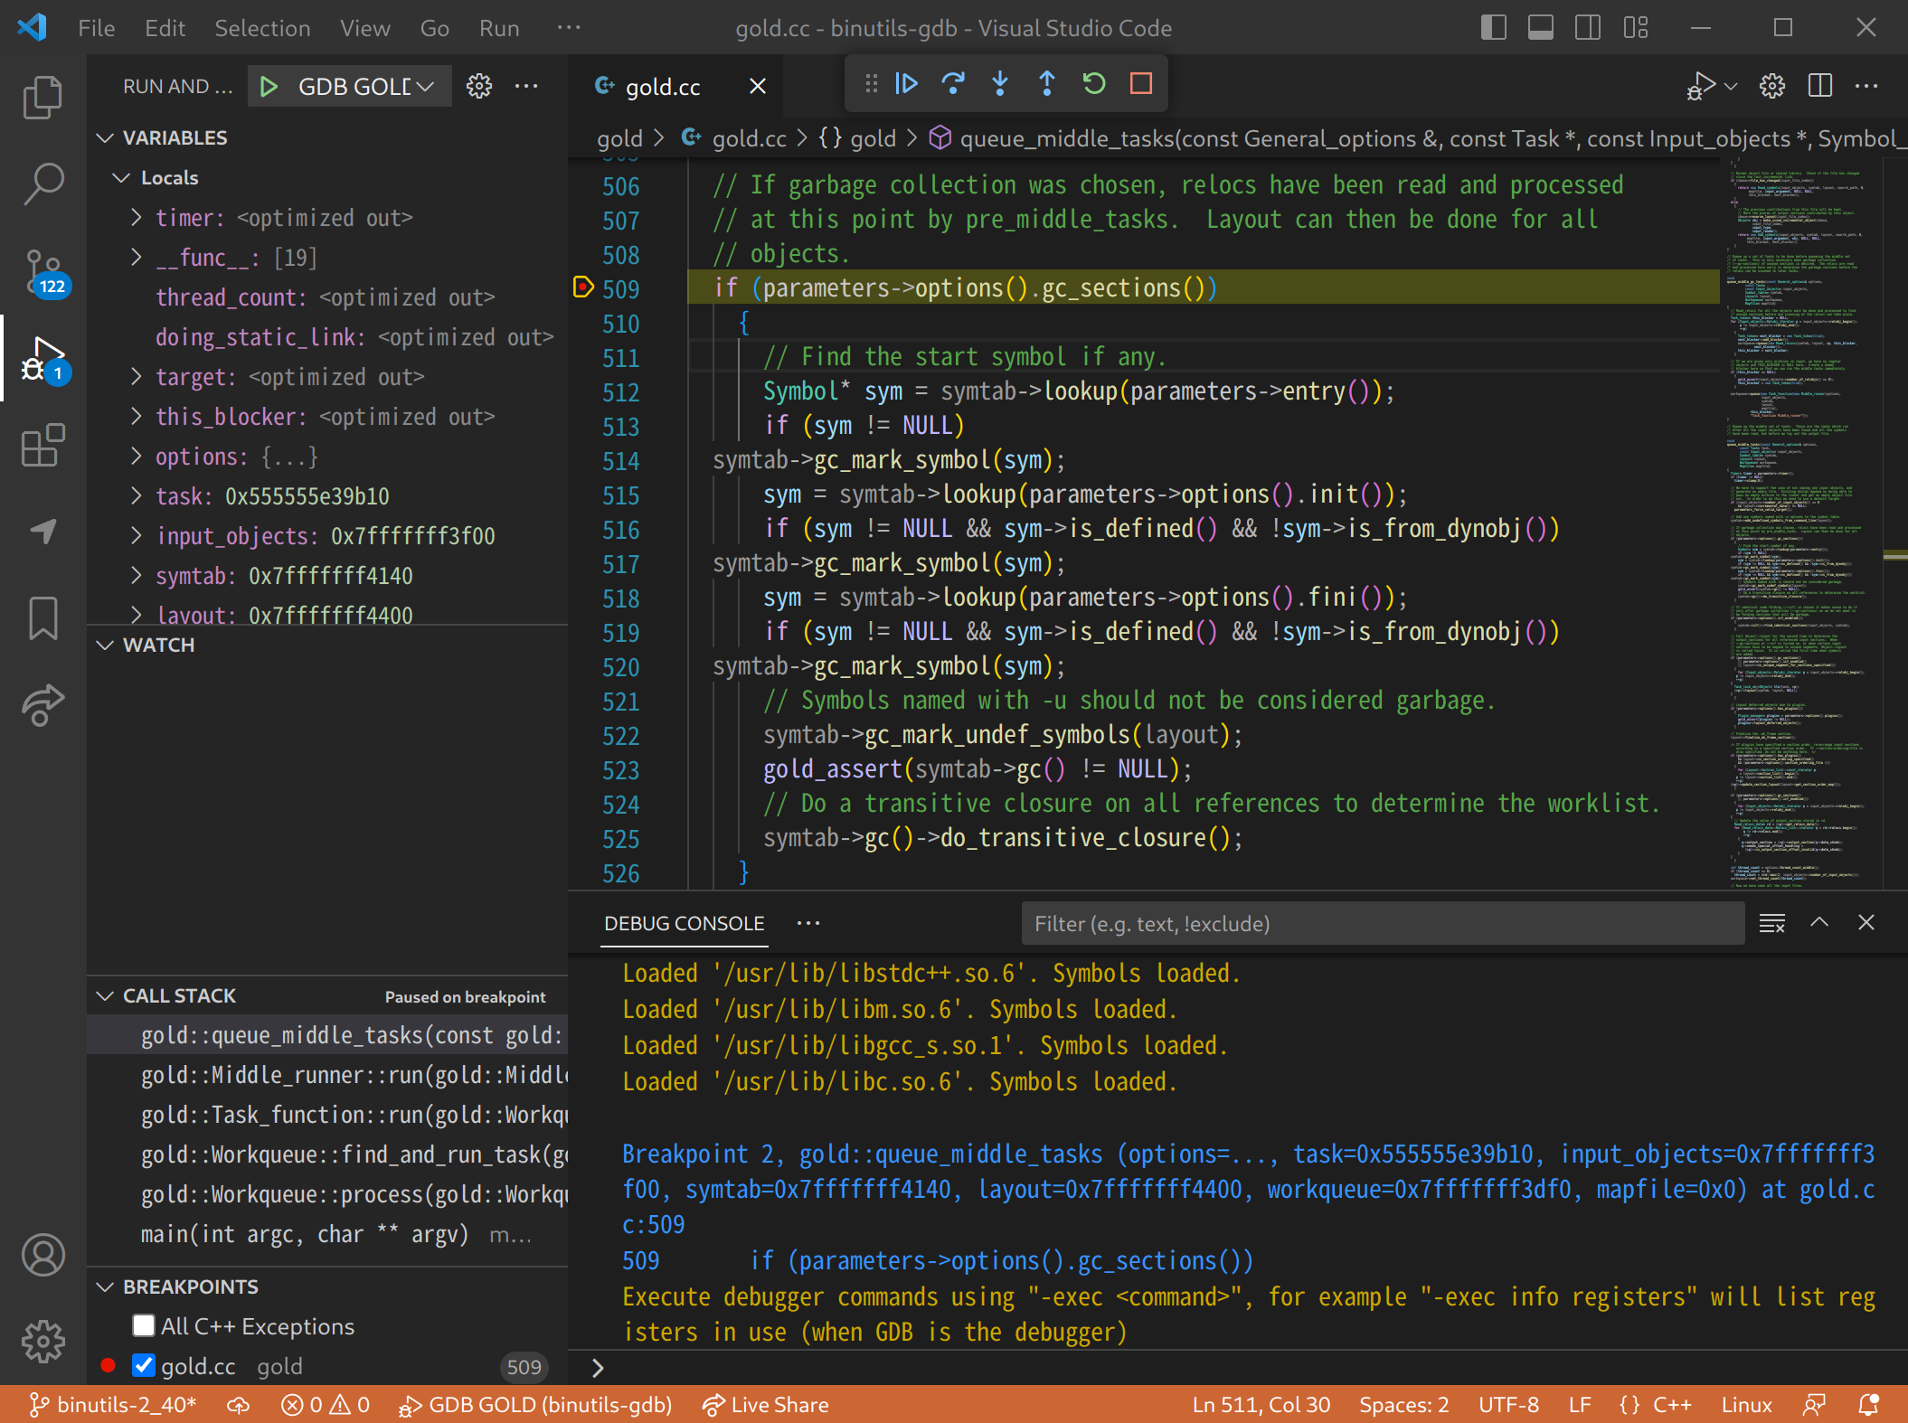Viewport: 1908px width, 1423px height.
Task: Open the Go menu
Action: click(x=435, y=28)
